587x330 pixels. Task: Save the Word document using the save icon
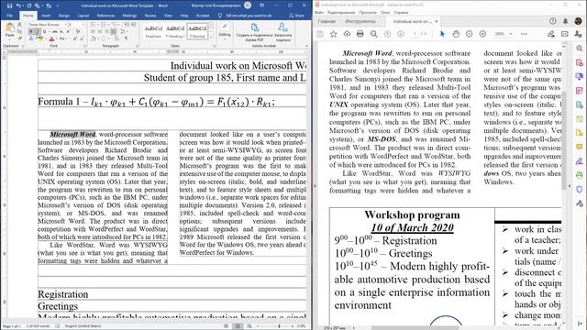coord(10,5)
